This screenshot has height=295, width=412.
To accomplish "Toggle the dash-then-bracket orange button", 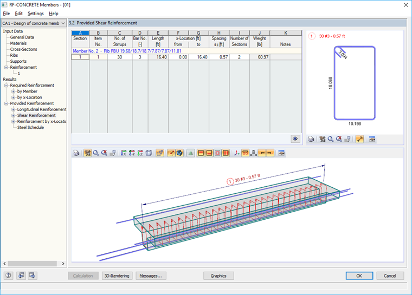I will coord(262,153).
